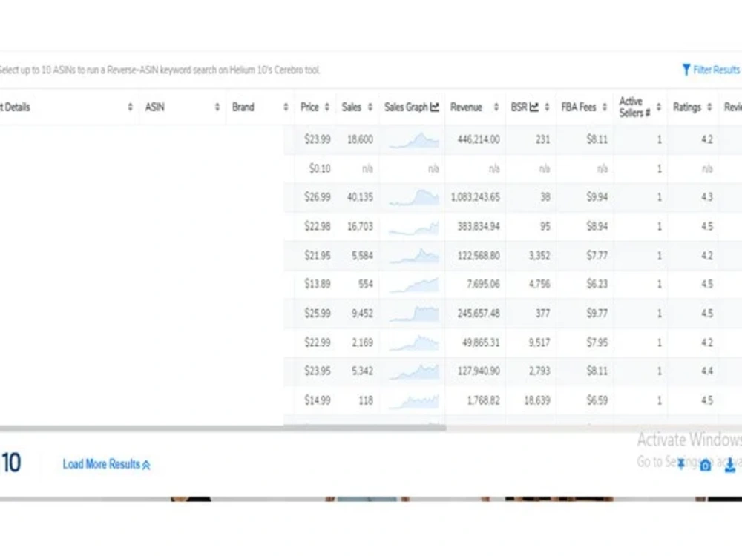Click the results count 10 in the footer
Image resolution: width=742 pixels, height=556 pixels.
pos(11,463)
